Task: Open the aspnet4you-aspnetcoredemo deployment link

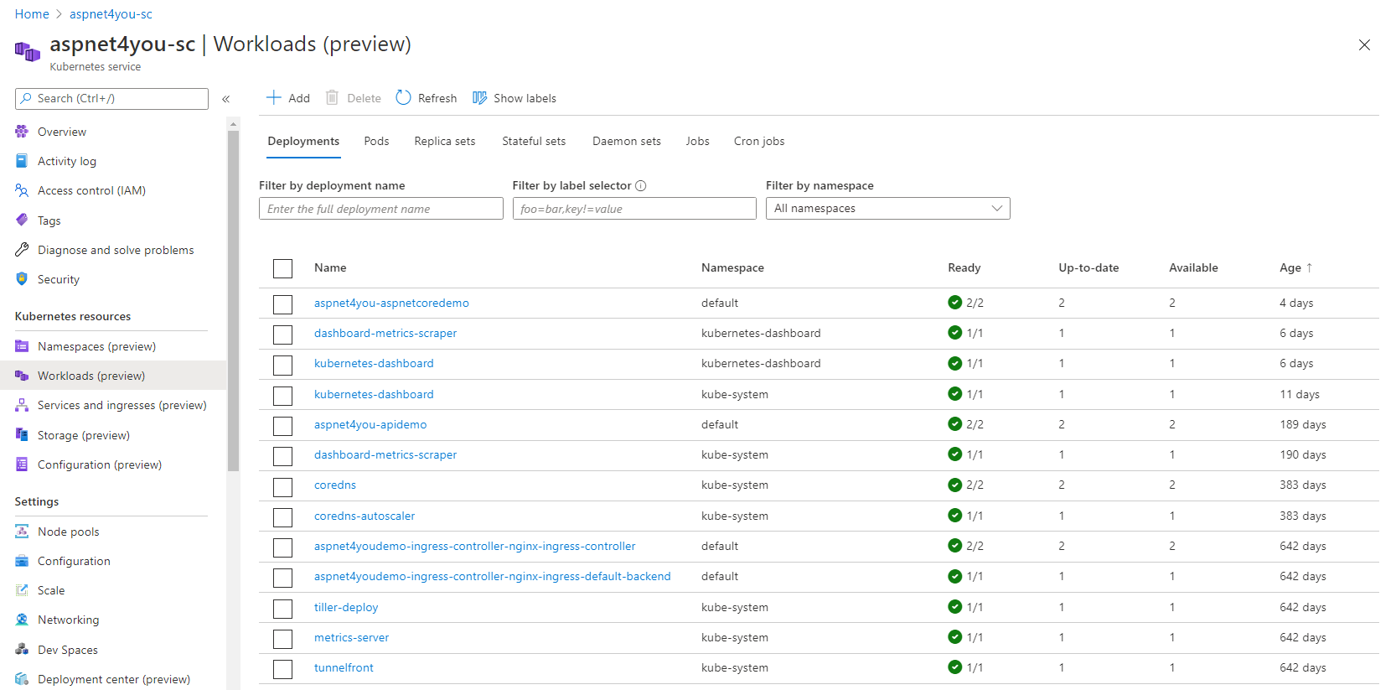Action: tap(391, 303)
